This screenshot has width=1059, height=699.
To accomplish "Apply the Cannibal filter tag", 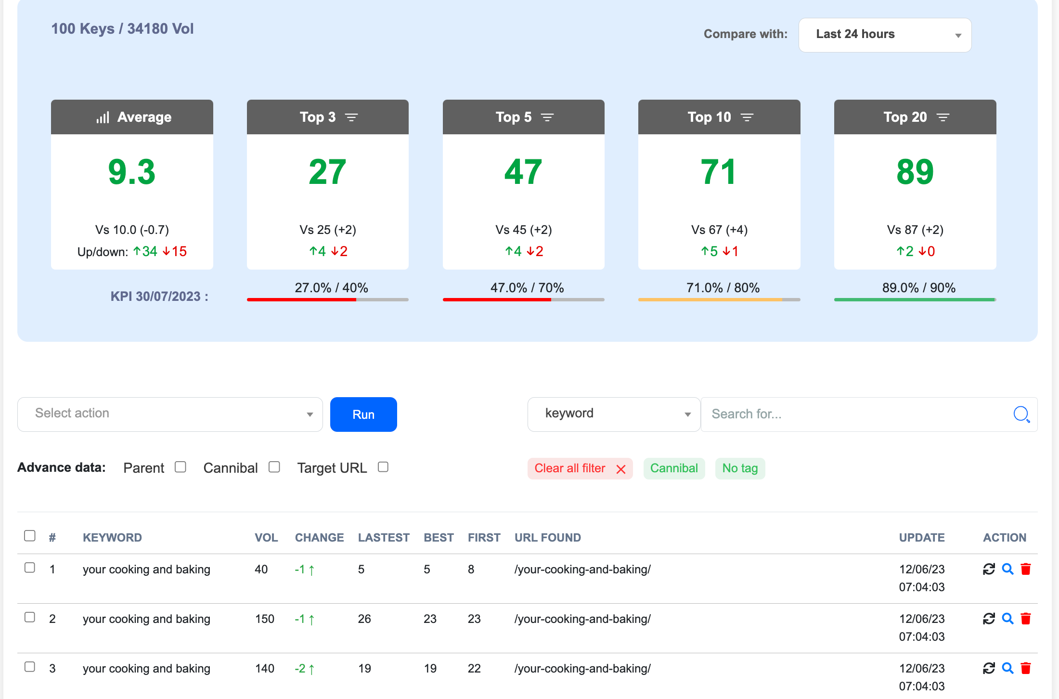I will tap(674, 468).
